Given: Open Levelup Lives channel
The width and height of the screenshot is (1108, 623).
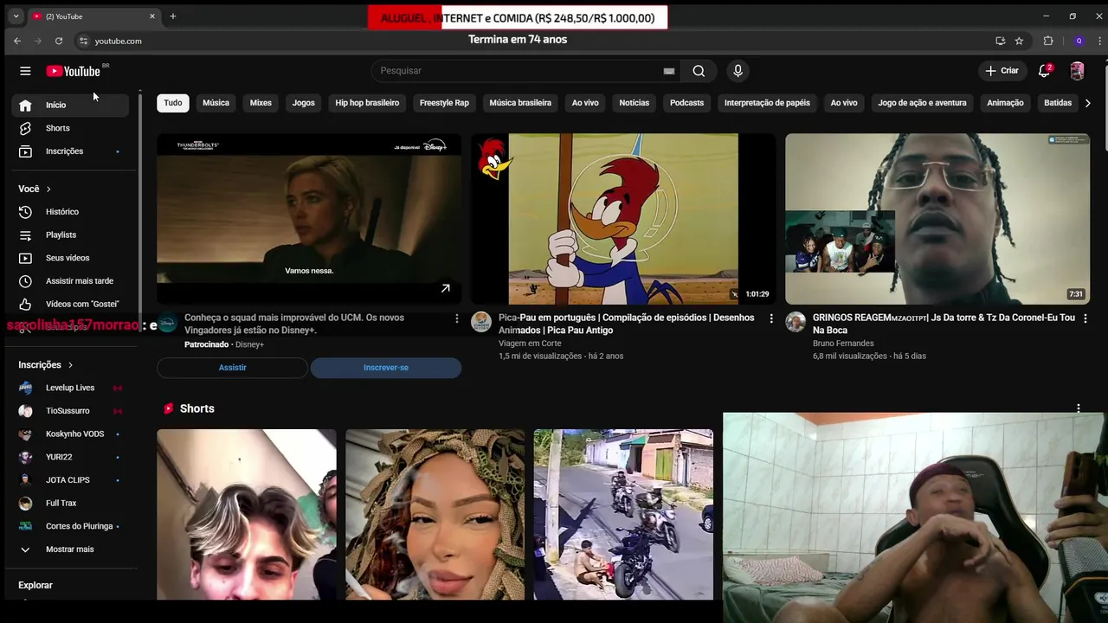Looking at the screenshot, I should (x=71, y=388).
